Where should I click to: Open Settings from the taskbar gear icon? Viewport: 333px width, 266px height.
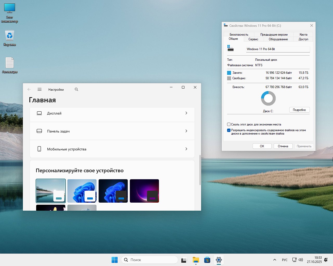[219, 260]
